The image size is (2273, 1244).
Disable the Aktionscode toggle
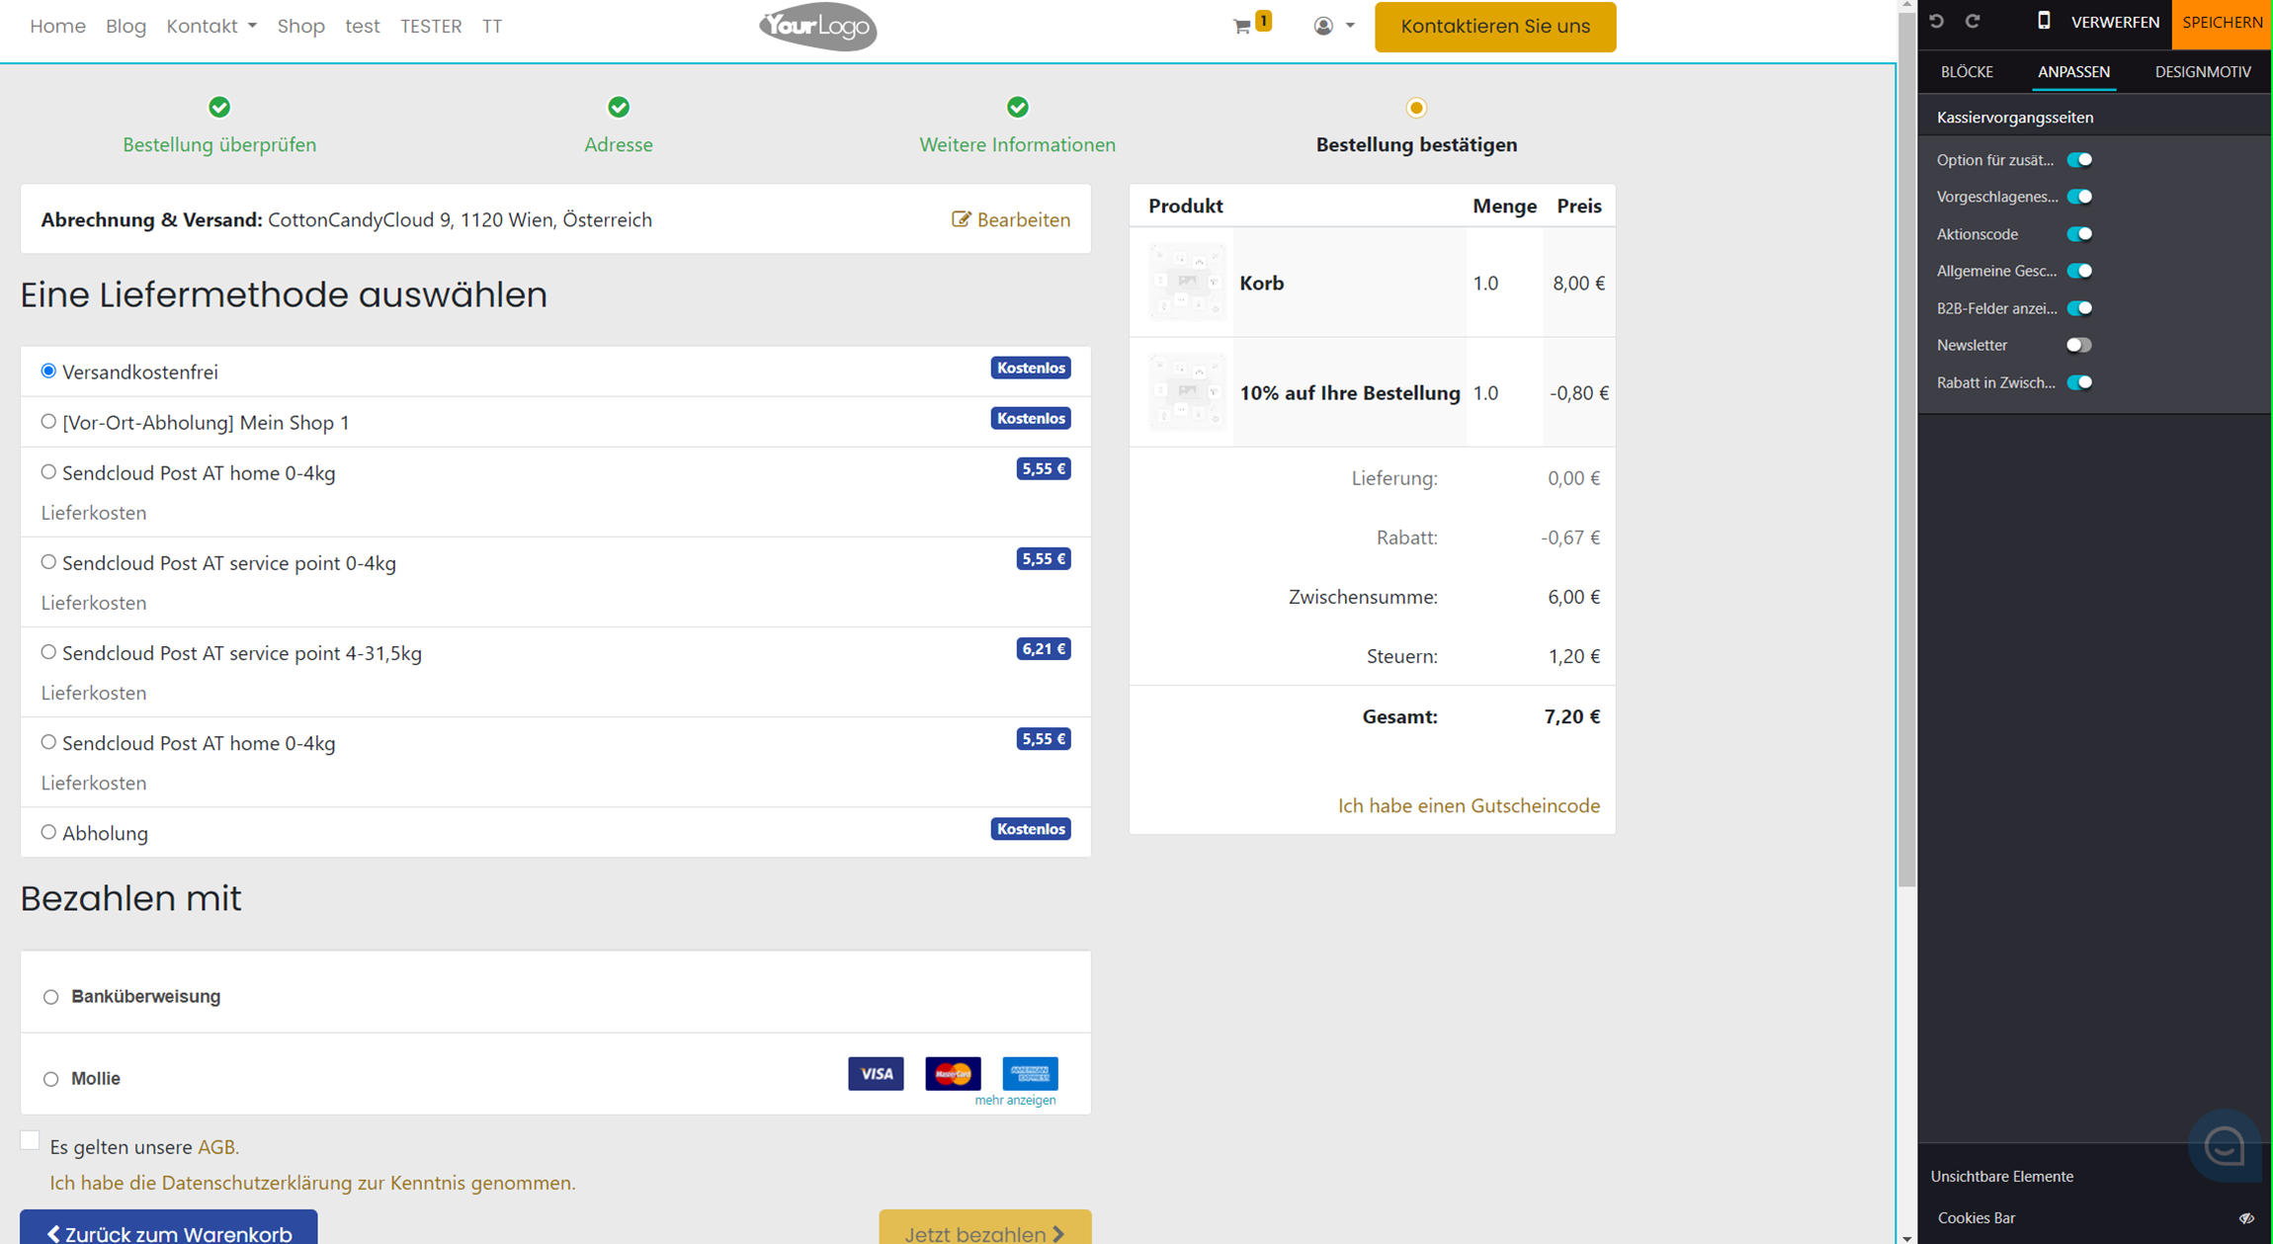coord(2078,234)
